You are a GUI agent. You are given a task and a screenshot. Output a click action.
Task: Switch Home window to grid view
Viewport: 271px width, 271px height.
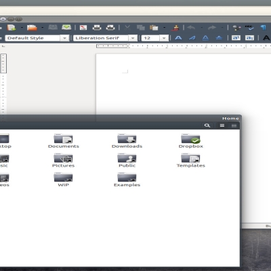[x=234, y=125]
